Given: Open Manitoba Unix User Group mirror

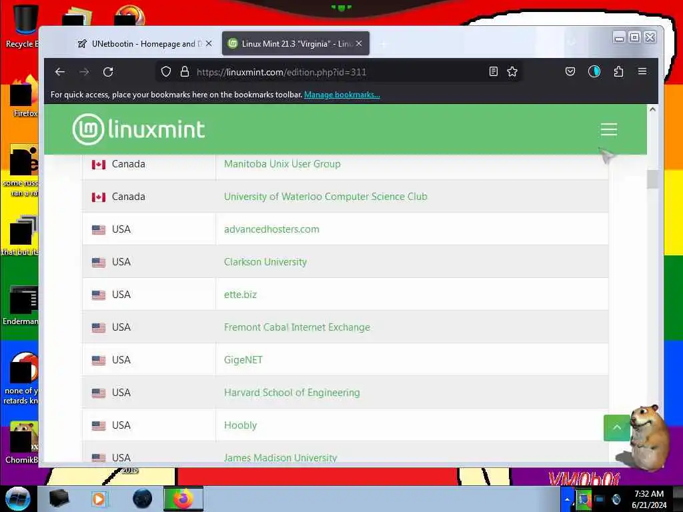Looking at the screenshot, I should pos(282,164).
